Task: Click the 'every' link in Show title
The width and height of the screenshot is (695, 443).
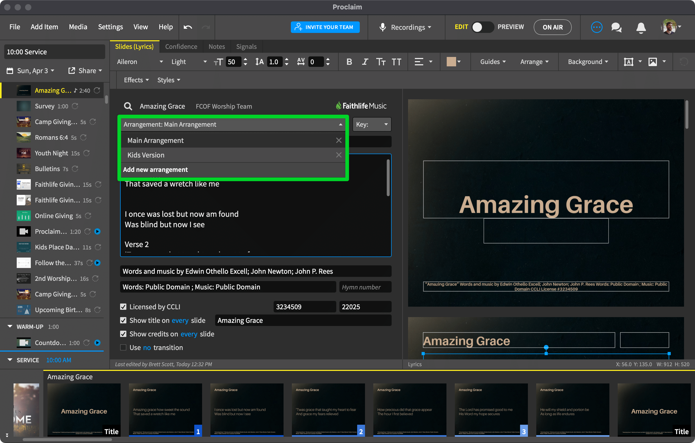Action: [x=180, y=320]
